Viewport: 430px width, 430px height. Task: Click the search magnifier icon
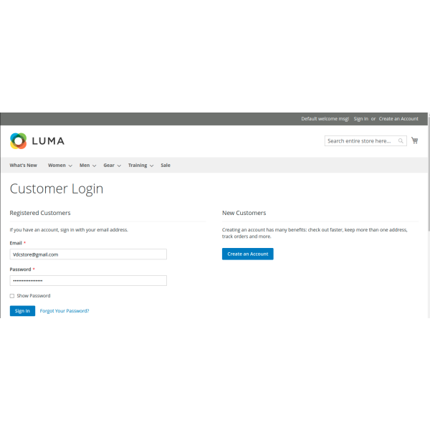pyautogui.click(x=401, y=141)
